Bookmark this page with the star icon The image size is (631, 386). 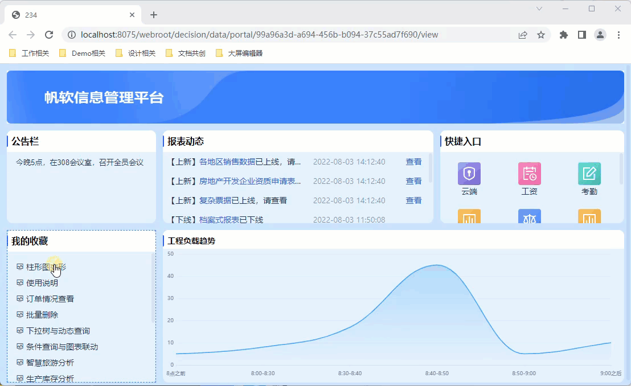[541, 35]
